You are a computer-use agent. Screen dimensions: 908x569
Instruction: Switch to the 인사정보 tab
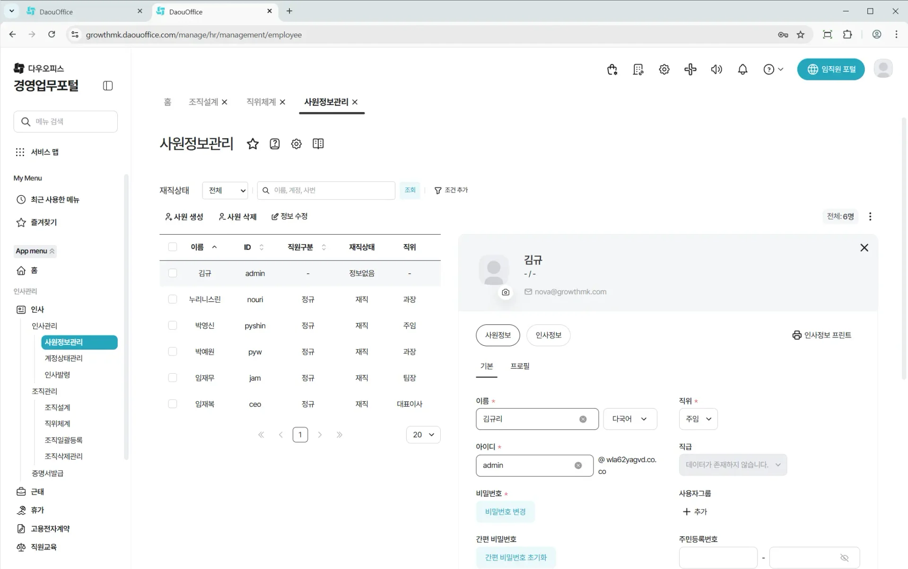click(549, 335)
